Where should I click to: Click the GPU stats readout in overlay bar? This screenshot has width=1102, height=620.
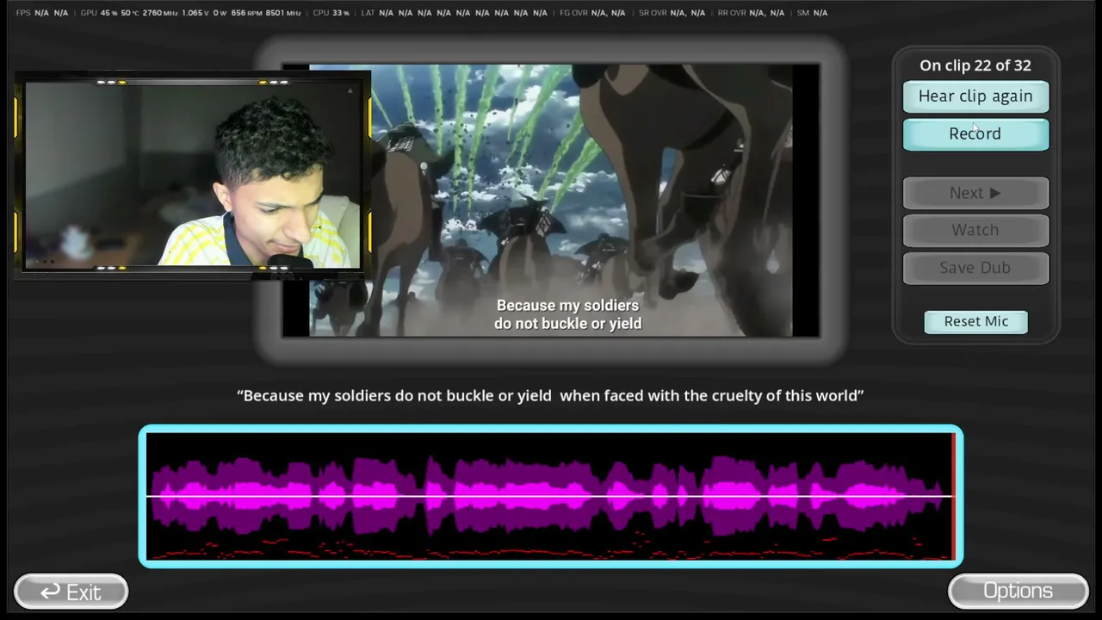190,13
